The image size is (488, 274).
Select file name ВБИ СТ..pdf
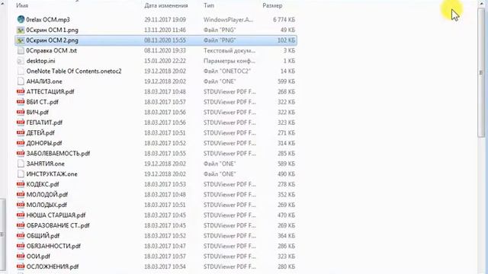pyautogui.click(x=43, y=102)
